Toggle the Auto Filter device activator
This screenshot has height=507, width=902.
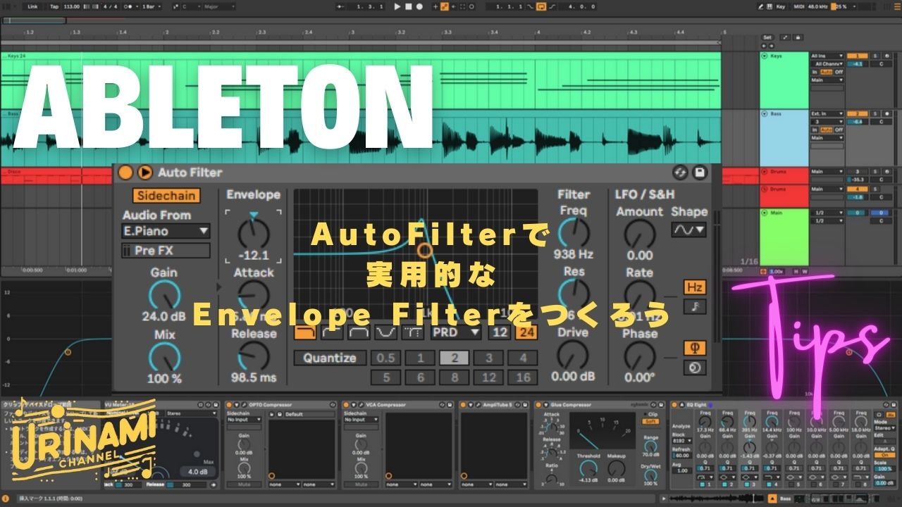[125, 173]
